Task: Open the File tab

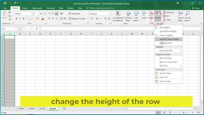Action: coord(5,8)
